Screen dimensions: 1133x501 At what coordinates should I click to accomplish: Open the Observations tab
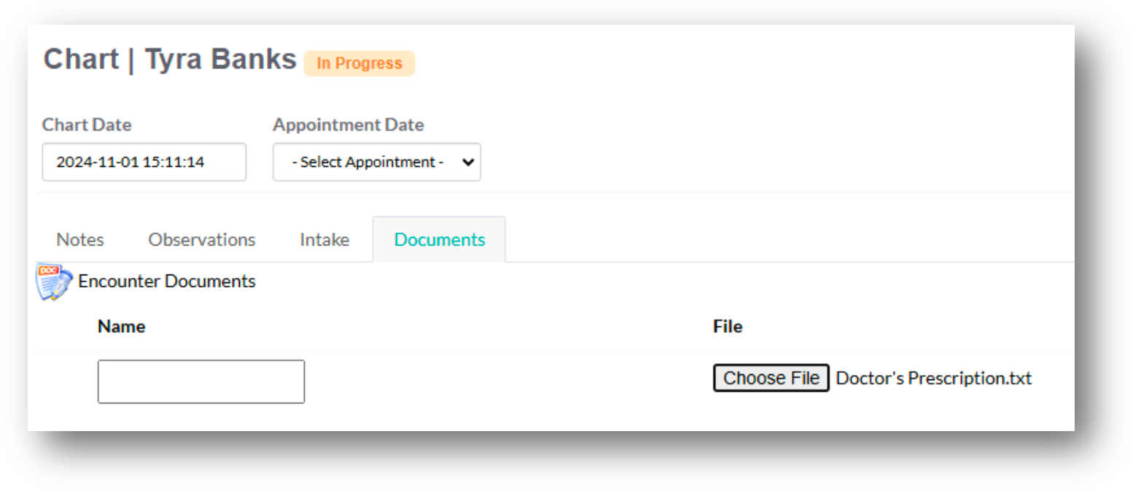tap(202, 240)
